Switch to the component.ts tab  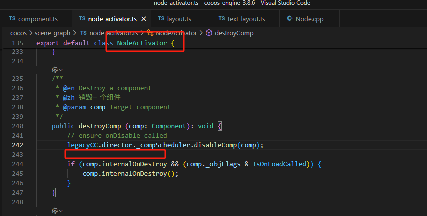tap(37, 19)
